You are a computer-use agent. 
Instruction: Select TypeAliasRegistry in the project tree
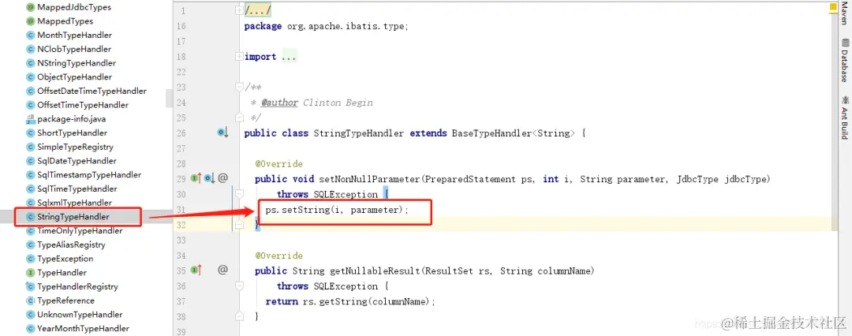point(71,245)
